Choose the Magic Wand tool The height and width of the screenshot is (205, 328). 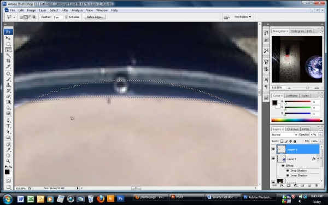click(8, 55)
